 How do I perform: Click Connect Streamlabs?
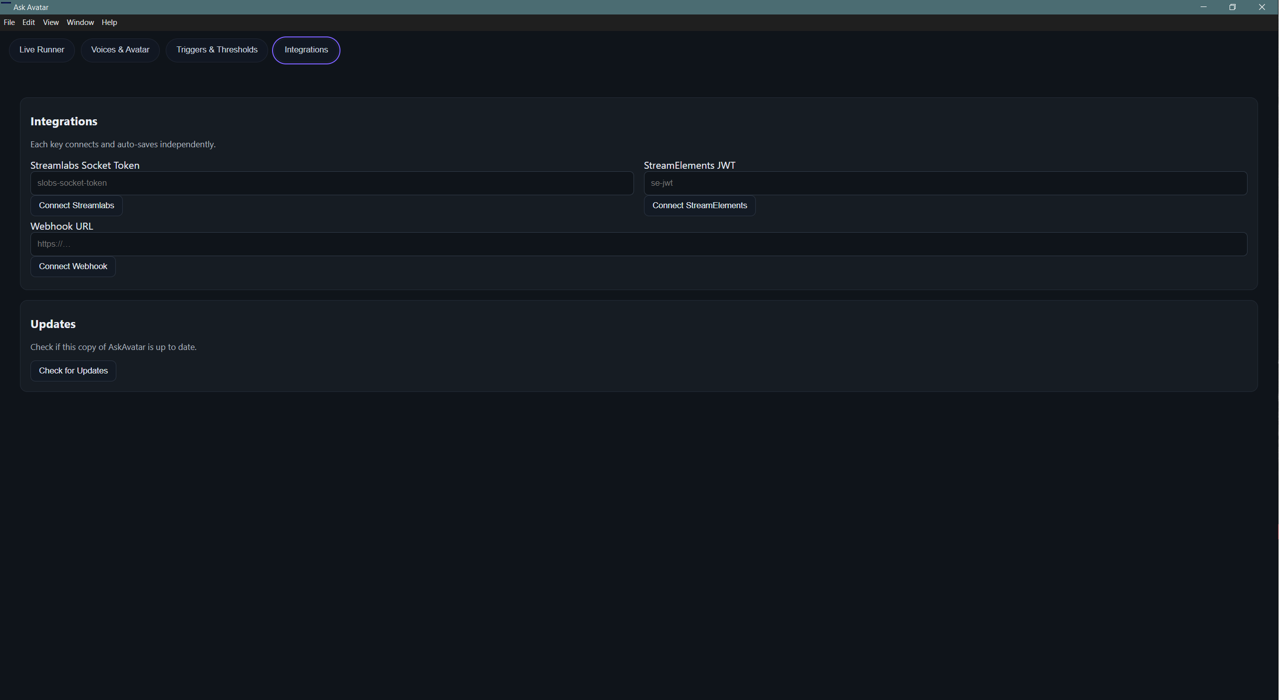(x=76, y=205)
